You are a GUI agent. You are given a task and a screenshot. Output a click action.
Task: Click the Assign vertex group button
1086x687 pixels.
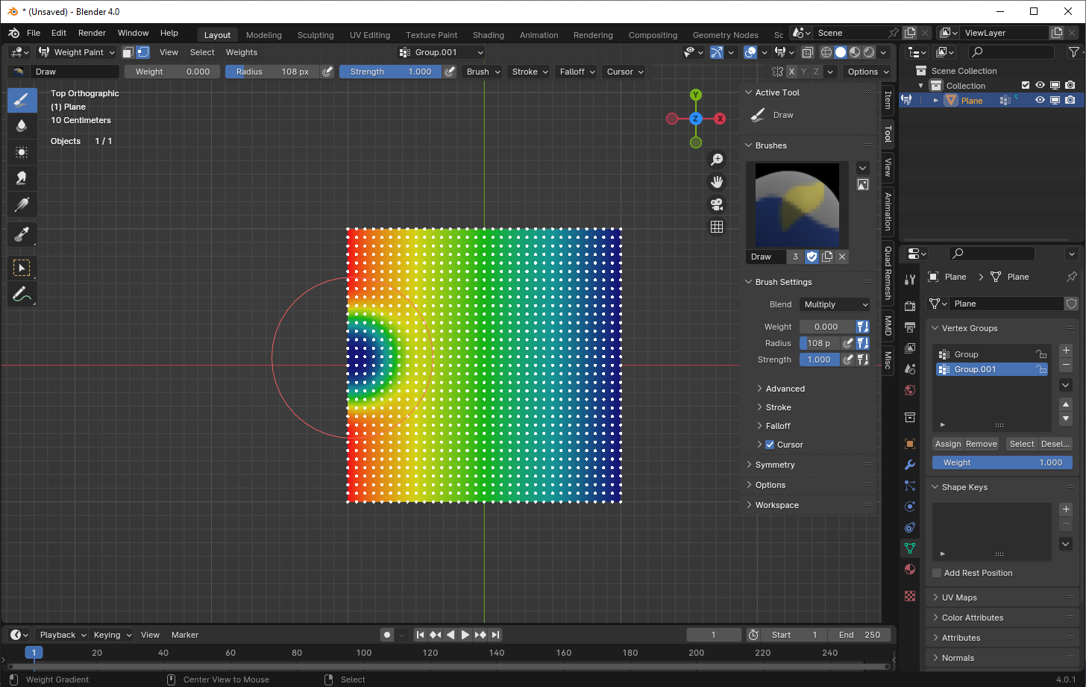[948, 444]
